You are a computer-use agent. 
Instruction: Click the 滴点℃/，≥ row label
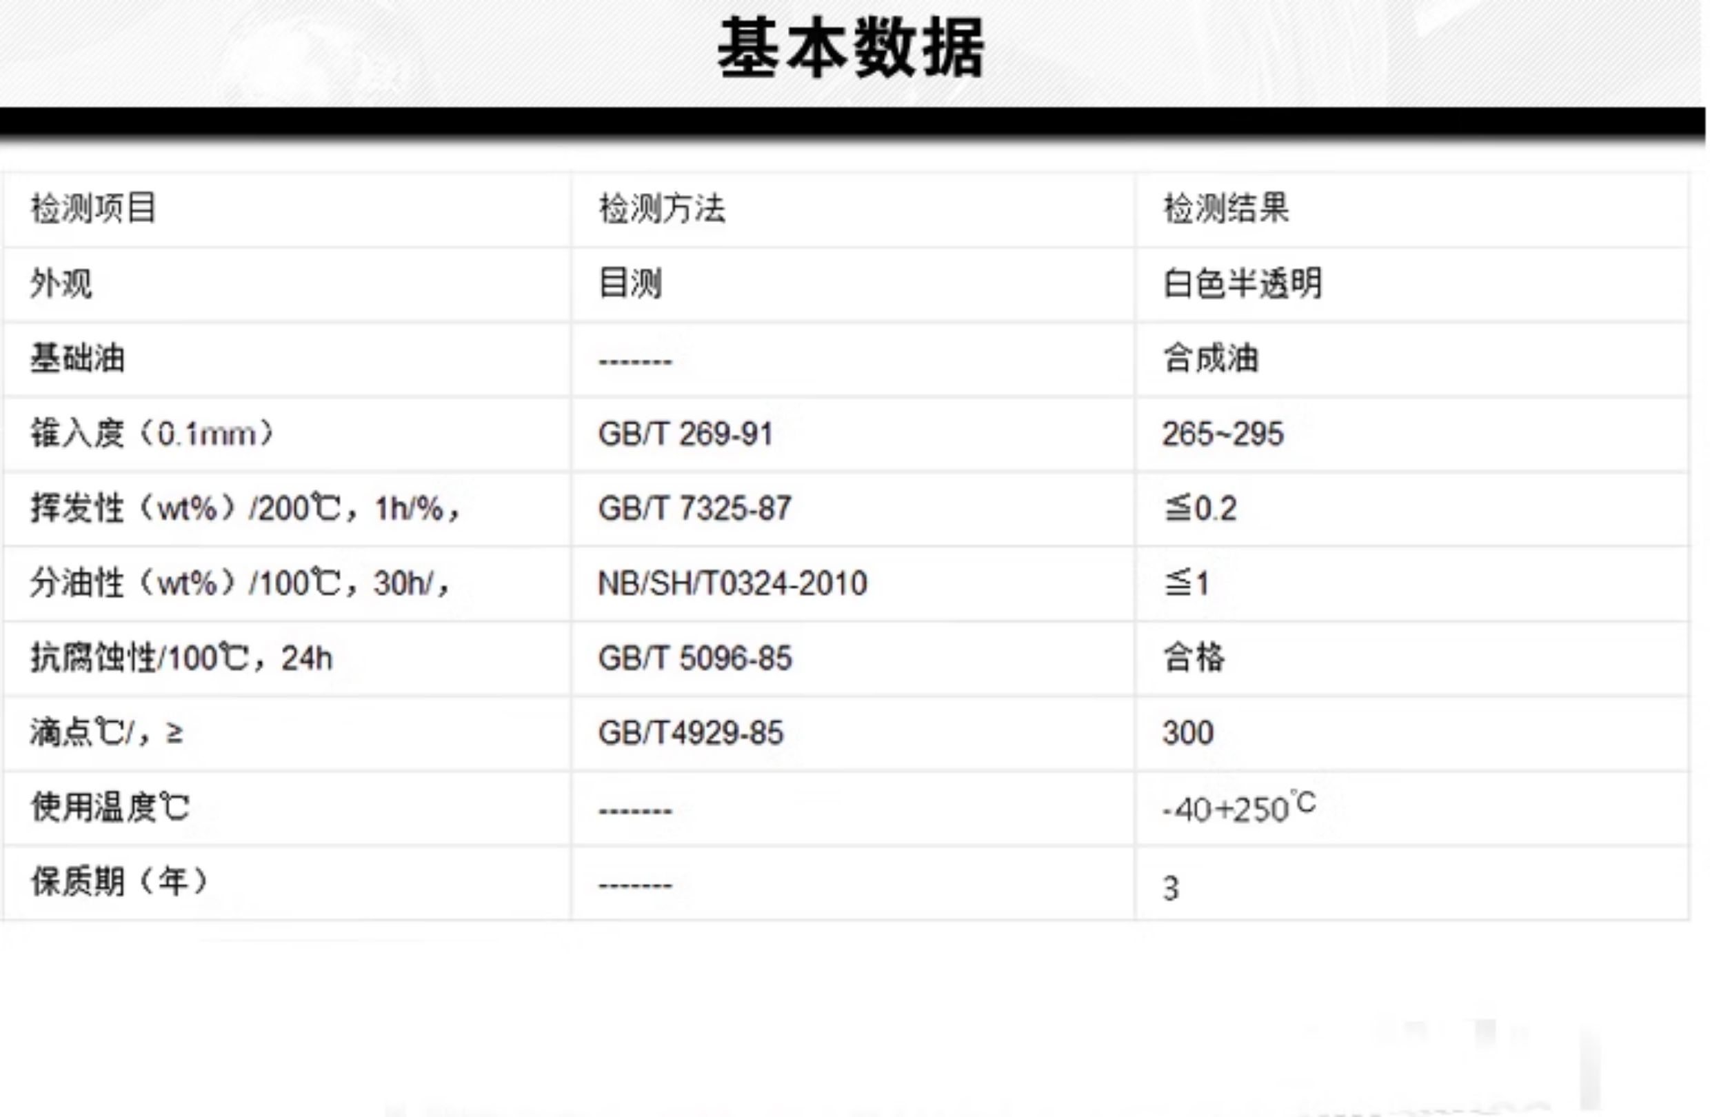click(x=106, y=733)
